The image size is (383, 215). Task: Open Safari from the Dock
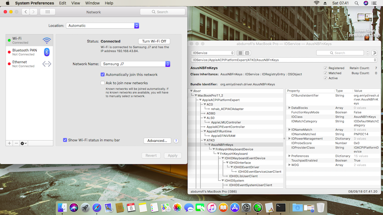(x=97, y=207)
